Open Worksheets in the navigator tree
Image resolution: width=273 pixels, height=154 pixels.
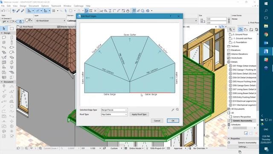[236, 58]
